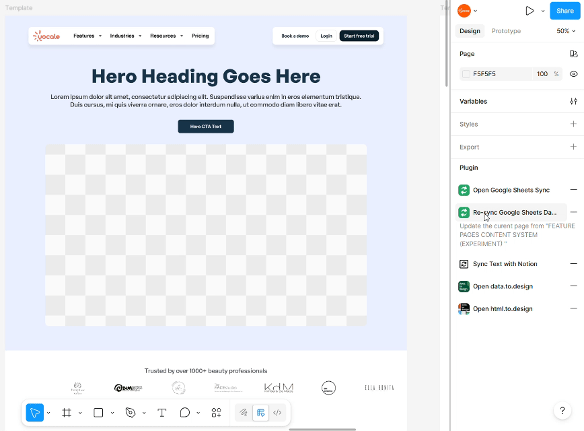Click the user avatar in header
This screenshot has width=584, height=431.
pos(464,11)
